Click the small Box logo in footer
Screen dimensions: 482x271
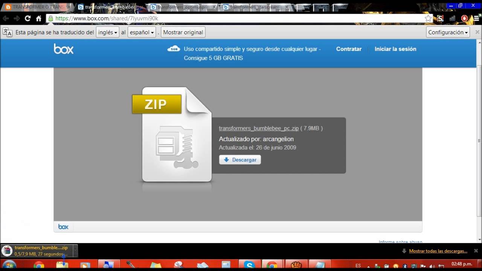tap(63, 227)
